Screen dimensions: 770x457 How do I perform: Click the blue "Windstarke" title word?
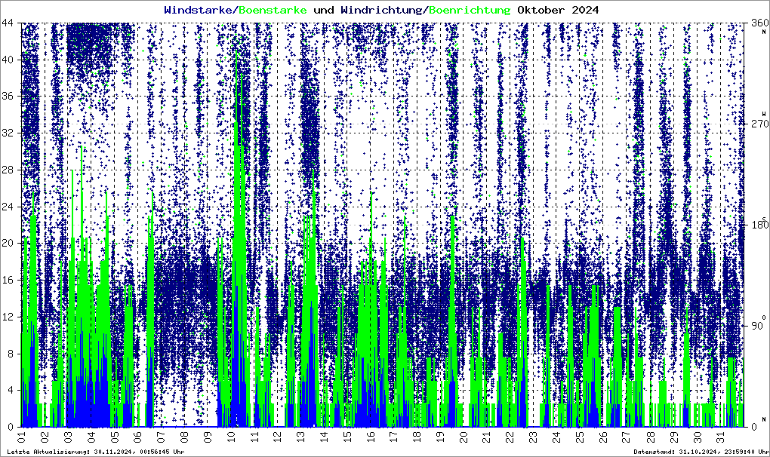click(199, 10)
